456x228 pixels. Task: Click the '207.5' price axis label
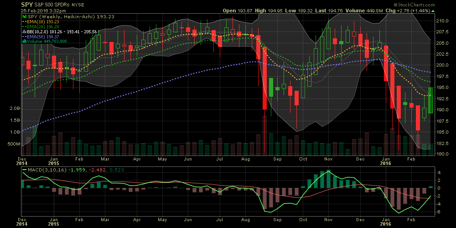click(x=441, y=32)
